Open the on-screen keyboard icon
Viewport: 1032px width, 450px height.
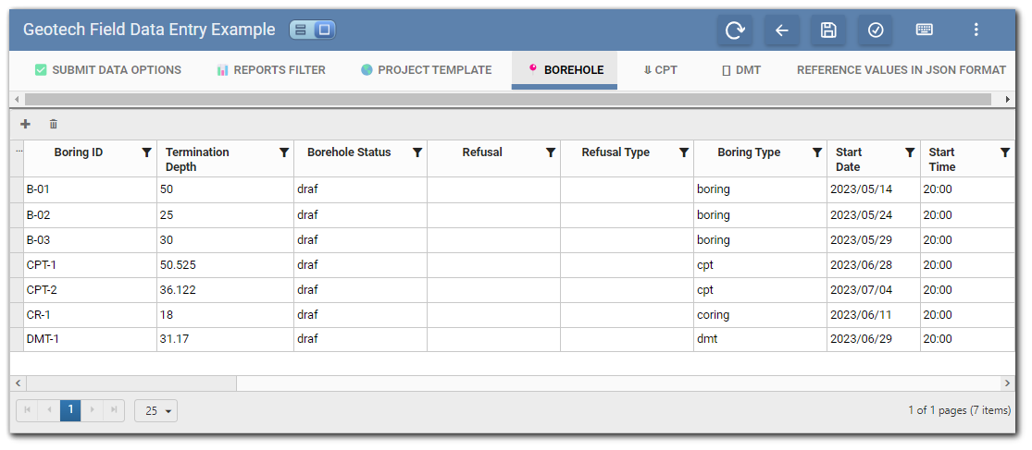click(x=924, y=30)
